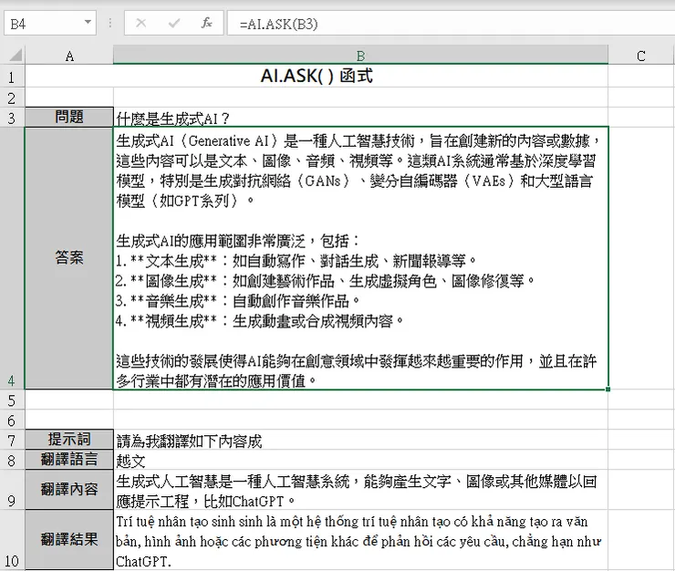Select the cell containing '越文'

tap(360, 460)
